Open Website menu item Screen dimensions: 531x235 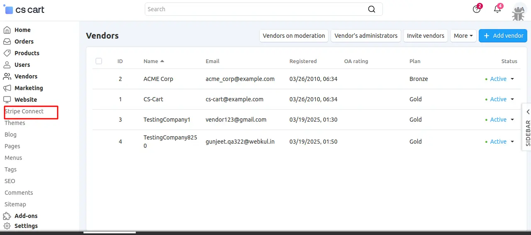click(26, 100)
